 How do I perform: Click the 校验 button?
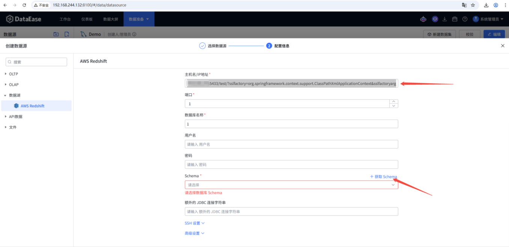[x=470, y=34]
